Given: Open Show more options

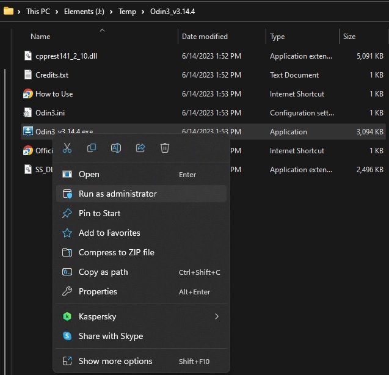Looking at the screenshot, I should pos(115,361).
